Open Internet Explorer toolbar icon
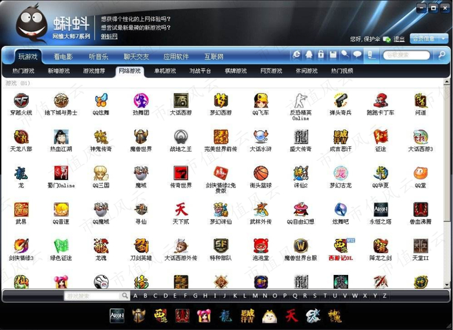 296,54
